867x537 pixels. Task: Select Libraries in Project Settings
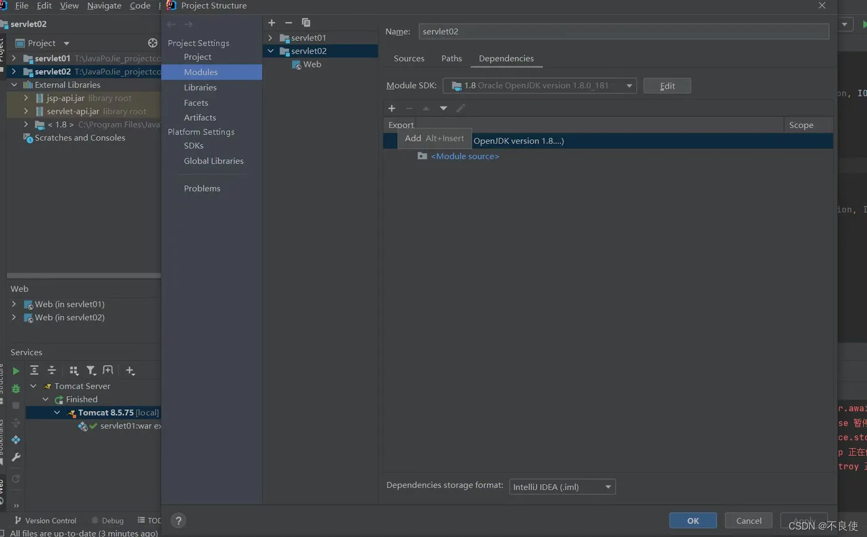[200, 87]
